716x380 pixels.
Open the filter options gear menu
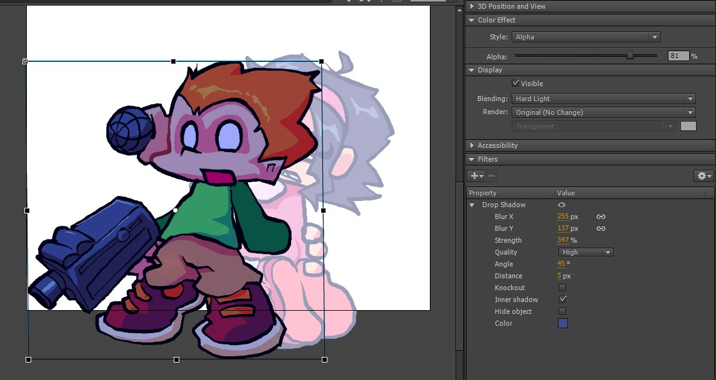coord(704,175)
